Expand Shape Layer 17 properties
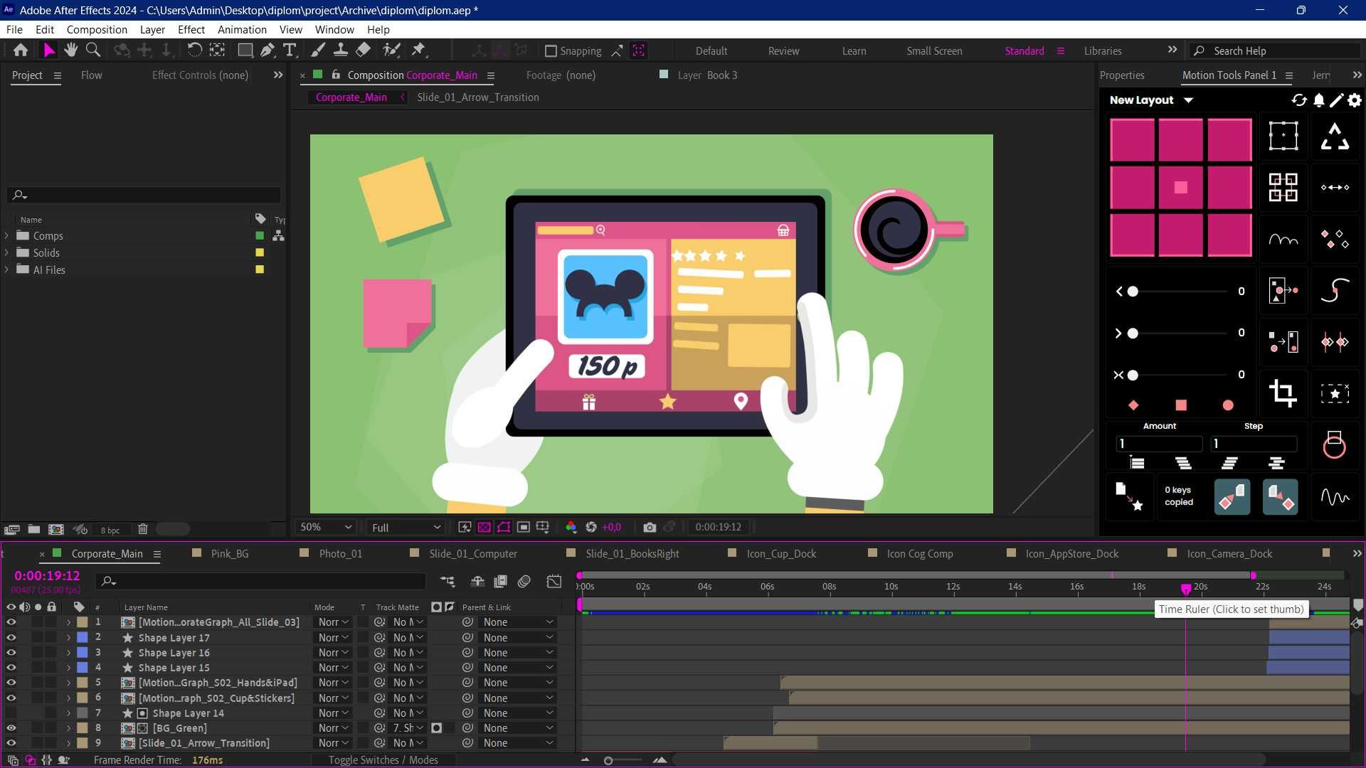This screenshot has height=768, width=1366. pyautogui.click(x=69, y=638)
